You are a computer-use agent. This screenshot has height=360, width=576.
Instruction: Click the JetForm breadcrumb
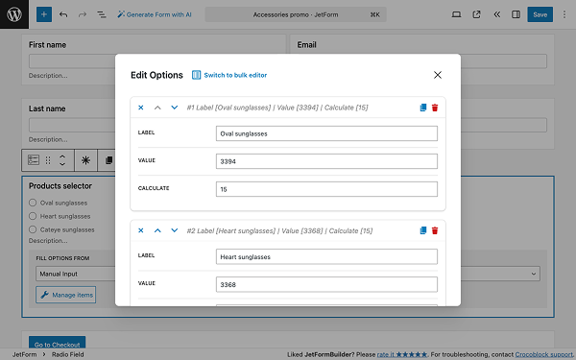pos(25,354)
